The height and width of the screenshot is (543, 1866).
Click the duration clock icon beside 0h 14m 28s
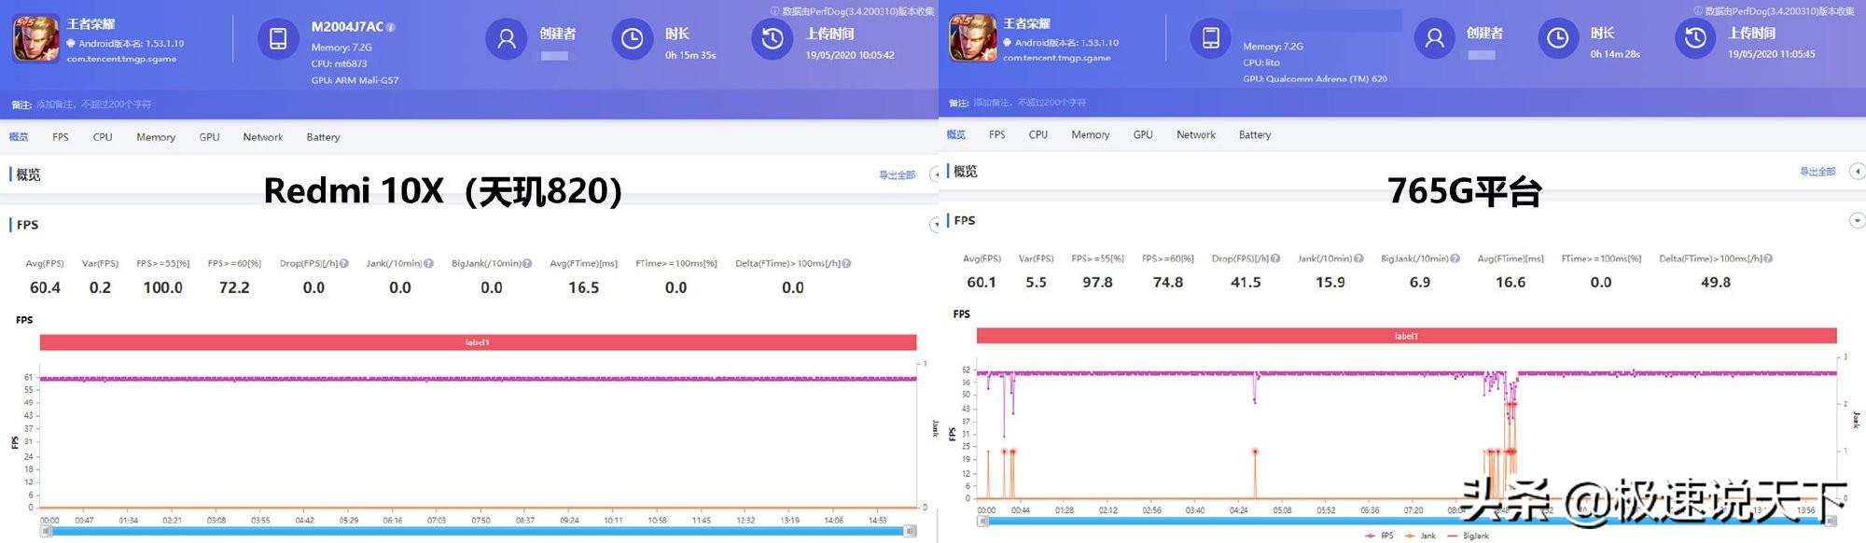click(x=1558, y=38)
